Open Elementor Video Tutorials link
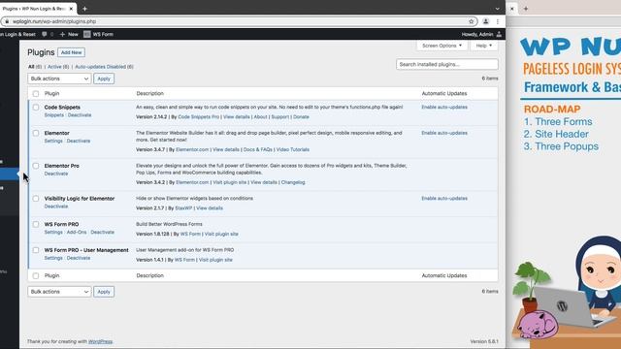 pos(293,149)
